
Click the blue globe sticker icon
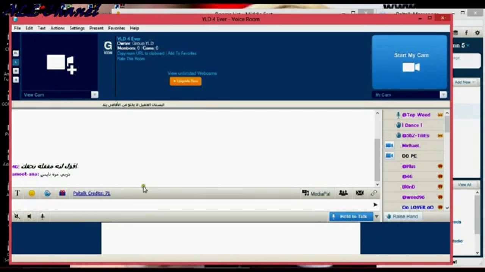(x=47, y=193)
